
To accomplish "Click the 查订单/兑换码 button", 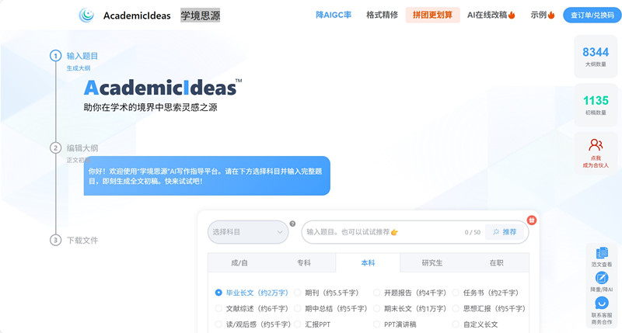I will [592, 15].
